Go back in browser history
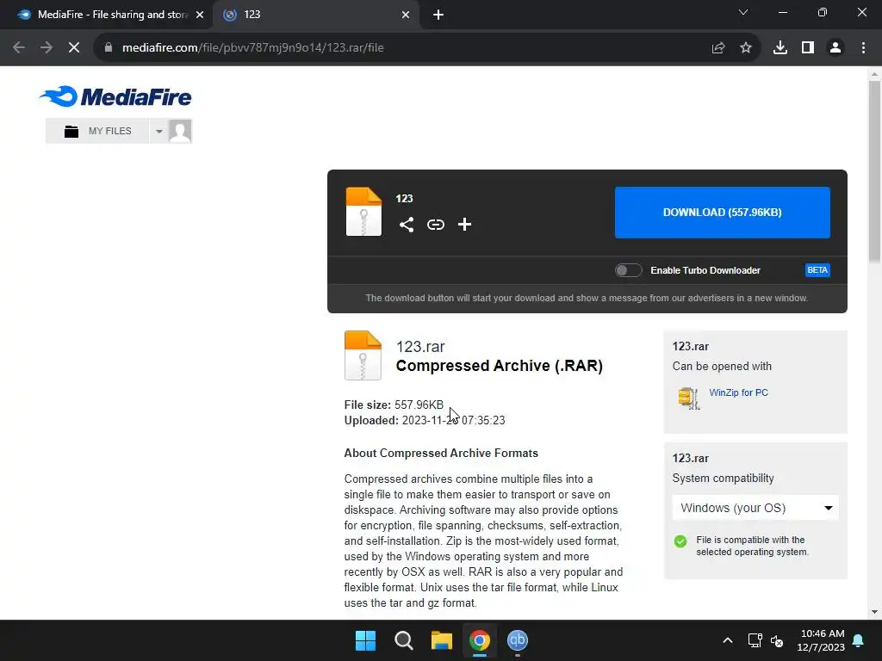Screen dimensions: 882x661 point(19,47)
